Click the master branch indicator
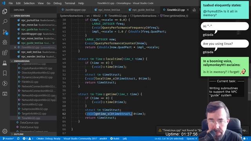 pyautogui.click(x=8, y=139)
